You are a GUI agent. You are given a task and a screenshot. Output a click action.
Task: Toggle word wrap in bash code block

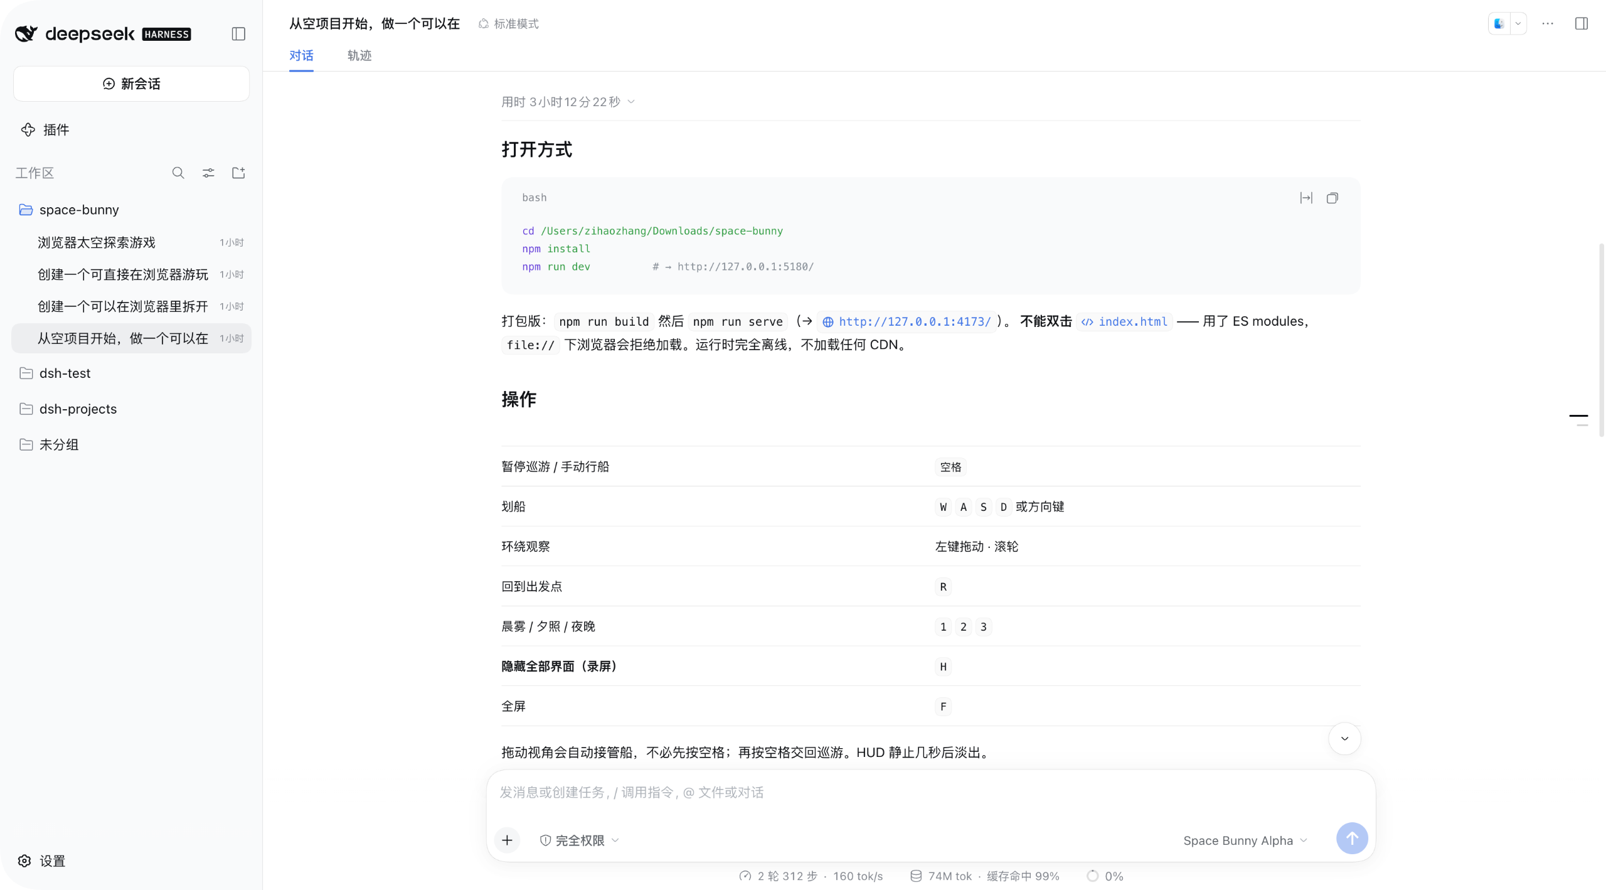pyautogui.click(x=1306, y=198)
